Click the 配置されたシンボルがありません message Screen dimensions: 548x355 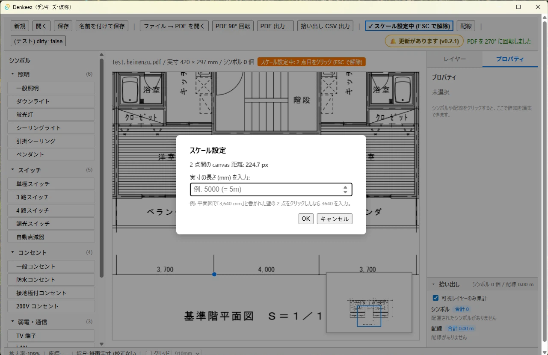464,318
